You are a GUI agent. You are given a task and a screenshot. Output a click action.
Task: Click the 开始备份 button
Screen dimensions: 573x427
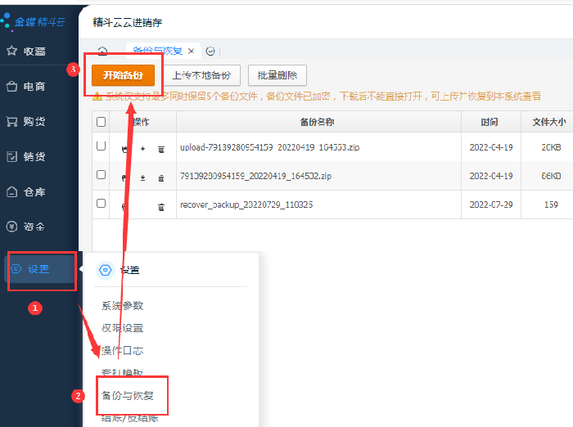[x=123, y=75]
